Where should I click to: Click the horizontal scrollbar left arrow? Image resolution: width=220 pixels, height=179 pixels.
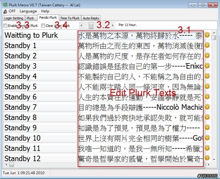[x=6, y=165]
